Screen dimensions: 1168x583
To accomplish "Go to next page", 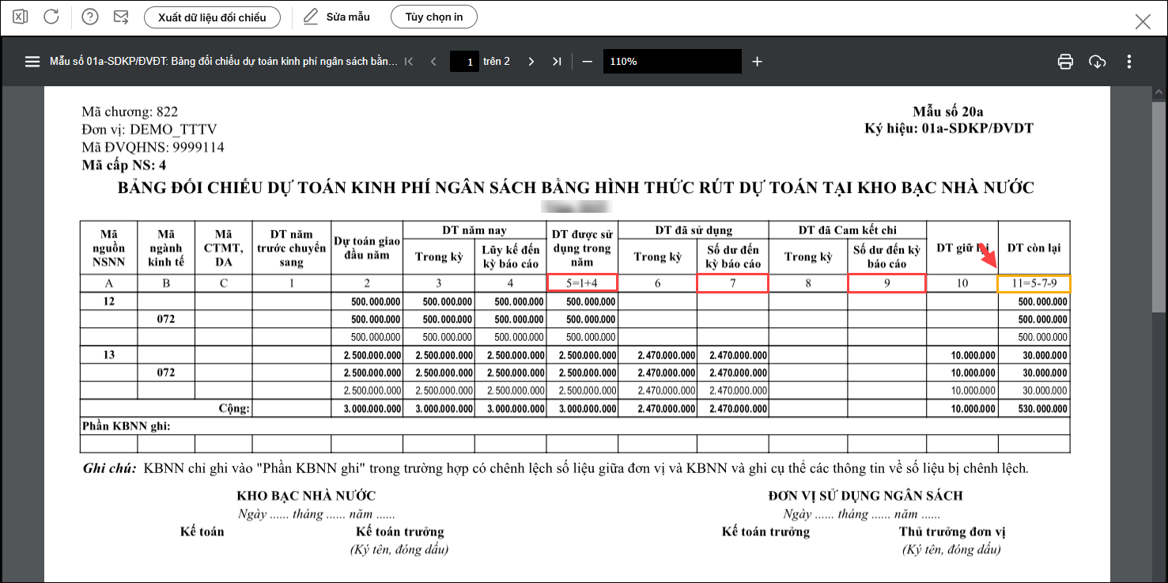I will click(x=531, y=62).
